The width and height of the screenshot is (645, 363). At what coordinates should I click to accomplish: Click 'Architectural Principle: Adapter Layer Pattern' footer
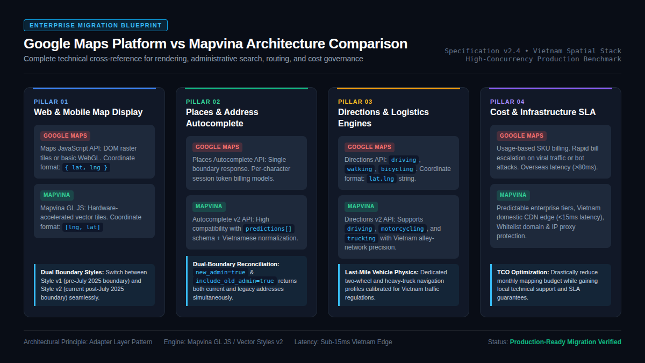(x=88, y=342)
